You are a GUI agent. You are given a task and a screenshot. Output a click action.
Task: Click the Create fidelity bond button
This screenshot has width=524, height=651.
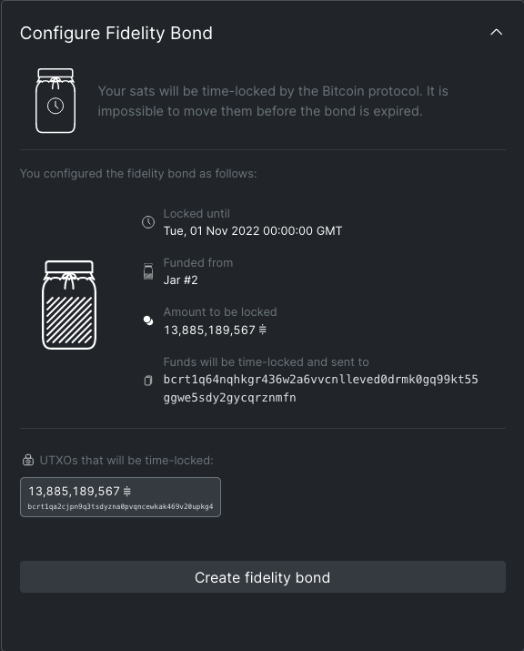tap(263, 577)
